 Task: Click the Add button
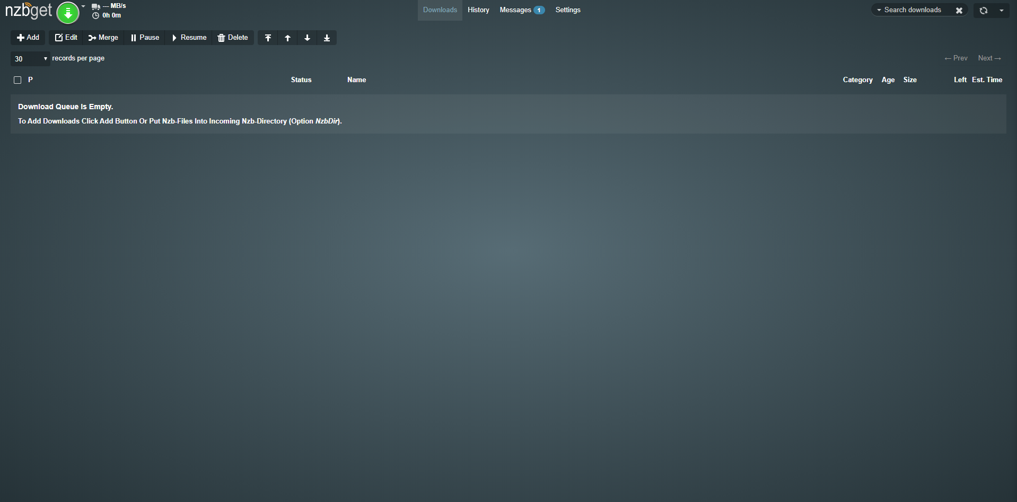click(28, 38)
